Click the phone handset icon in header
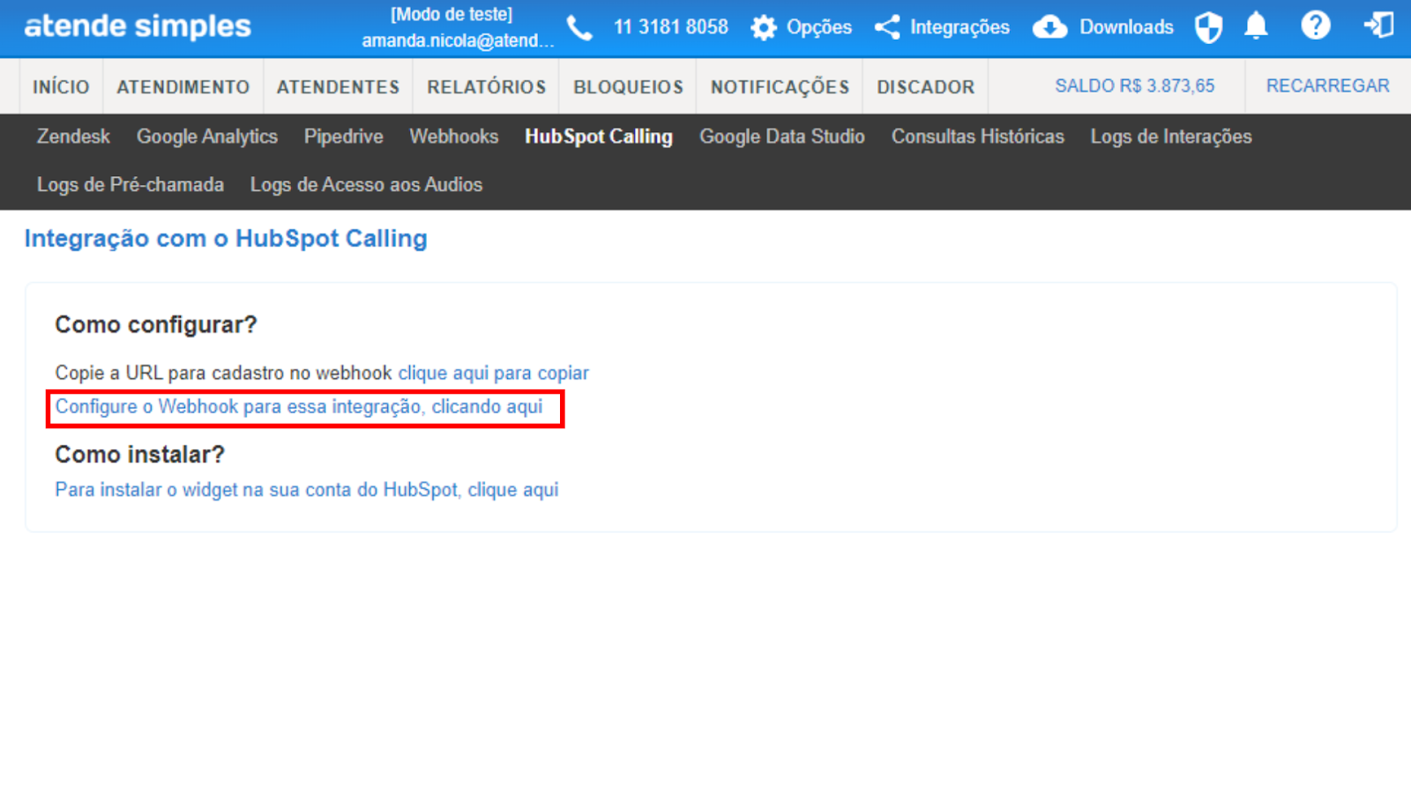 pyautogui.click(x=579, y=28)
